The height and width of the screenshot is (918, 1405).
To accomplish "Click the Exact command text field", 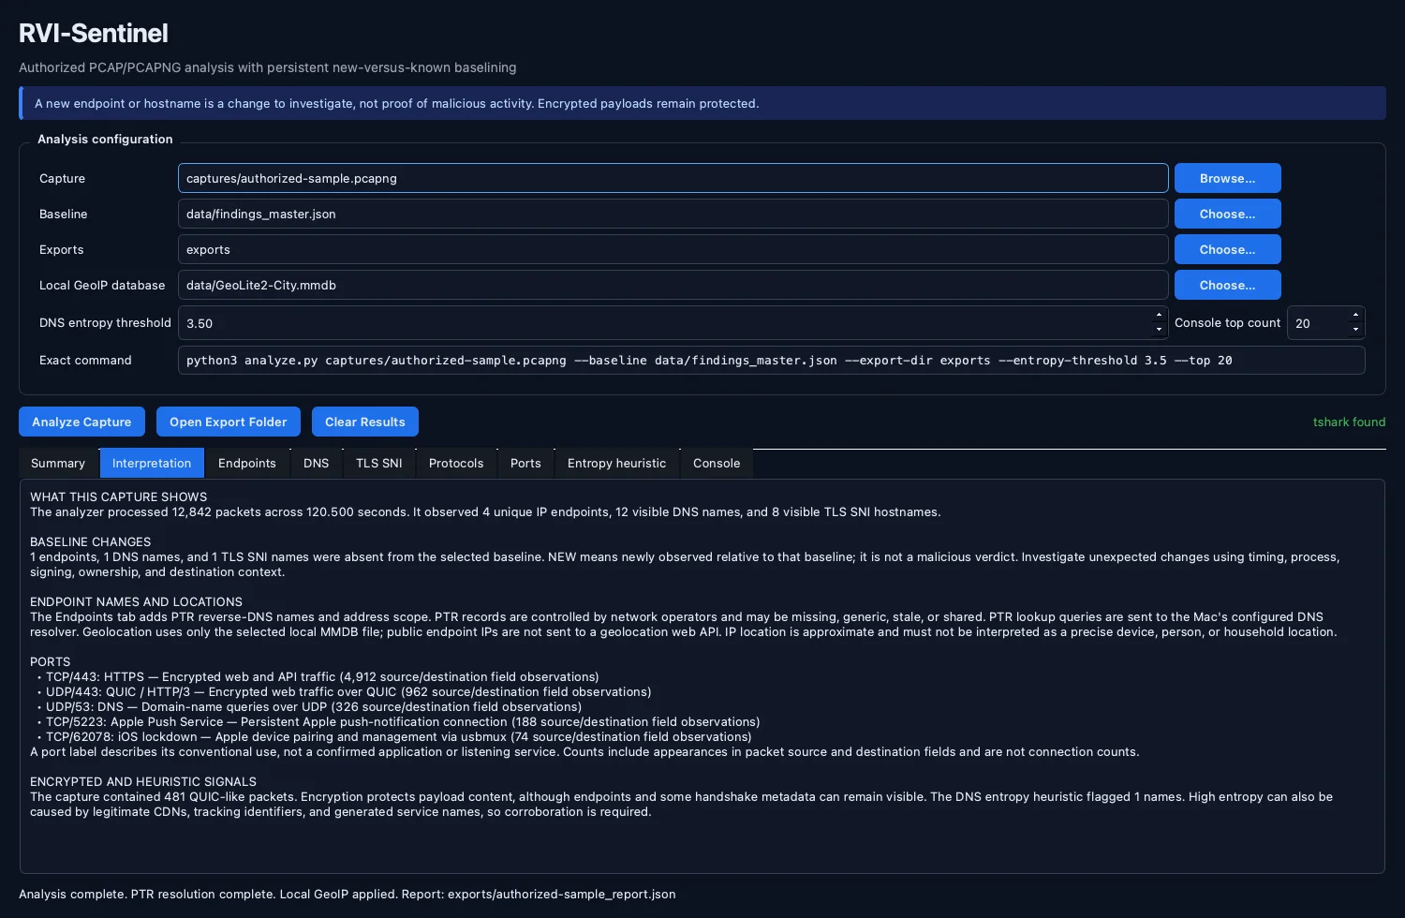I will (771, 361).
